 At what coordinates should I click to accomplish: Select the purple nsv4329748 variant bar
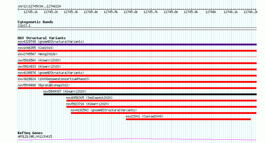coord(137,45)
